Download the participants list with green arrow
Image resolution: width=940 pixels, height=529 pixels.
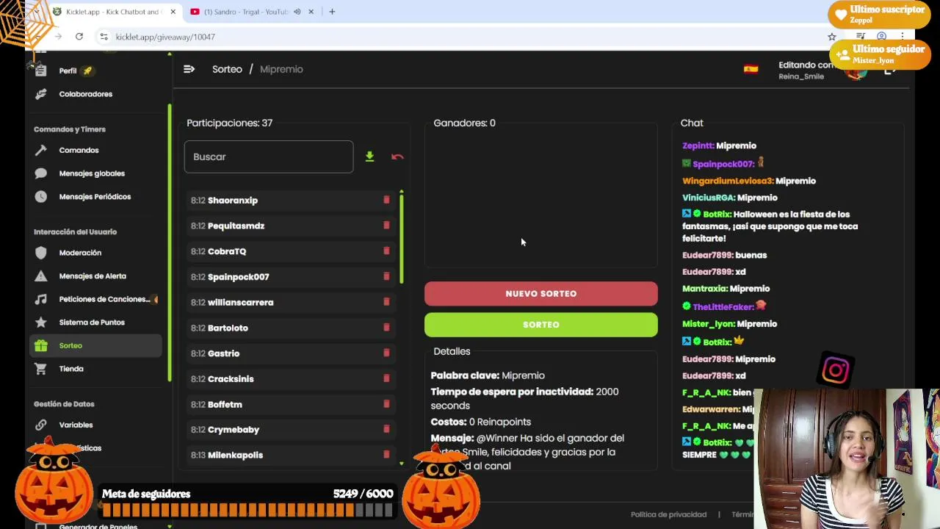coord(369,156)
